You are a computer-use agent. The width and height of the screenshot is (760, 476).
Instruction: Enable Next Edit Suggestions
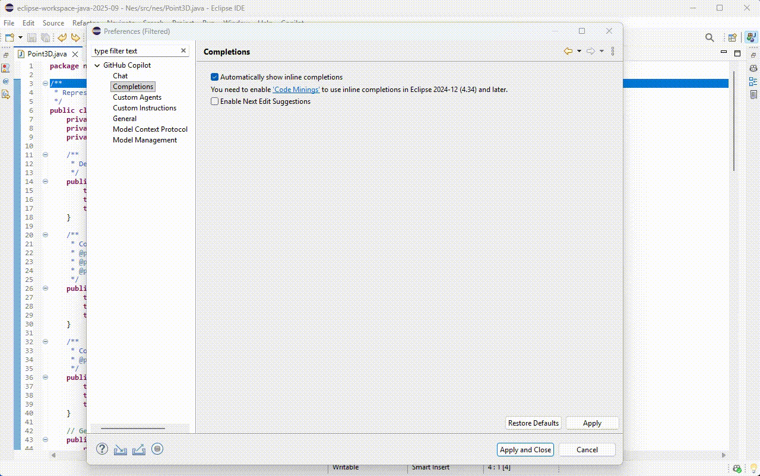click(214, 101)
